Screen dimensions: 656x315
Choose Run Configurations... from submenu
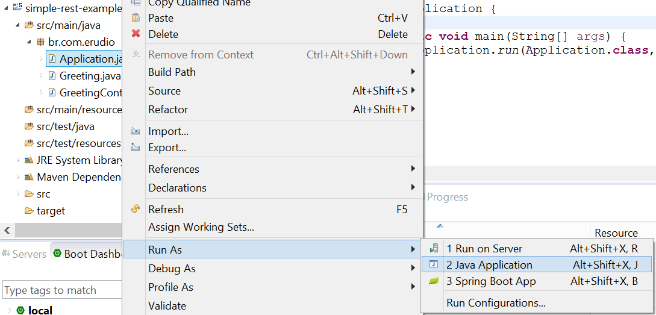click(x=496, y=303)
